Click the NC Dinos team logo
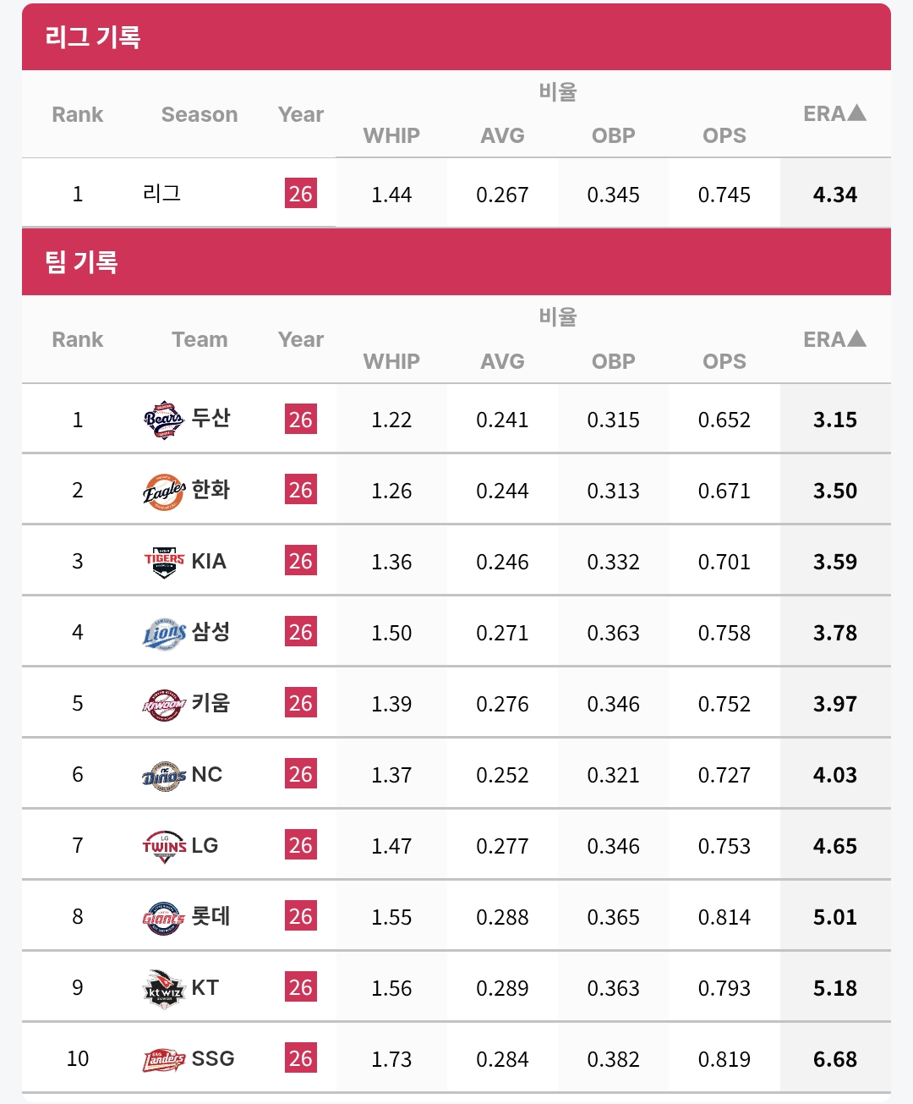913x1104 pixels. click(164, 775)
